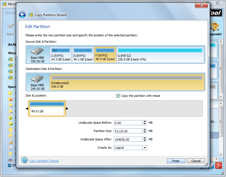Increase Partition Size value

(145, 130)
